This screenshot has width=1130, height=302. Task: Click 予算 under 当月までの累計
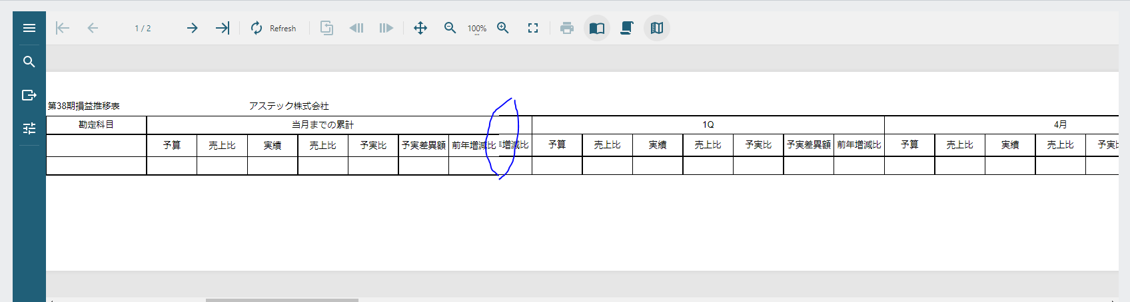pos(172,145)
